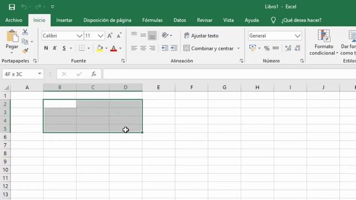The width and height of the screenshot is (356, 200).
Task: Center text horizontally icon
Action: pos(143,48)
